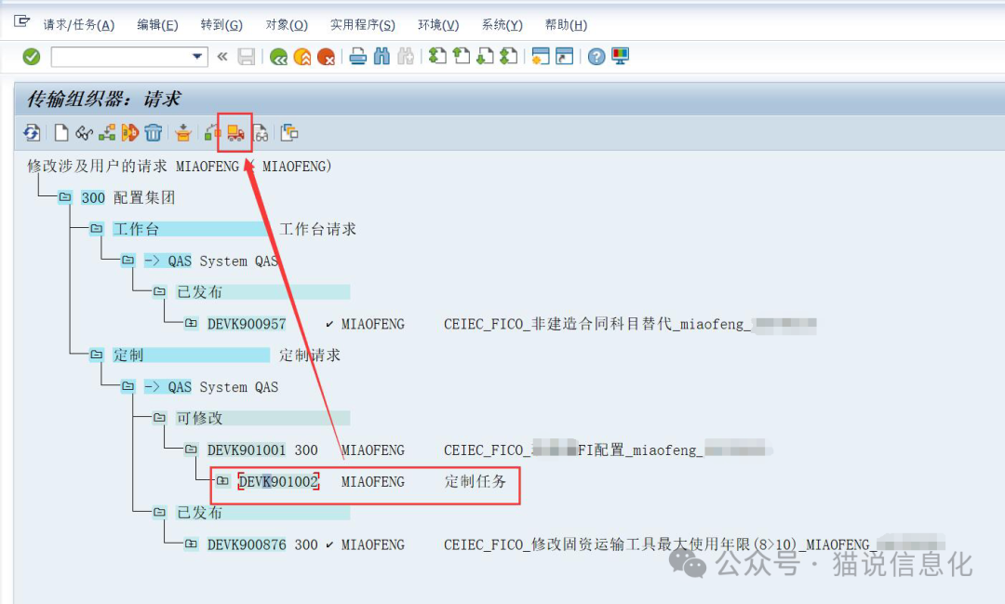
Task: Expand the DEVK900876 request node
Action: (x=191, y=544)
